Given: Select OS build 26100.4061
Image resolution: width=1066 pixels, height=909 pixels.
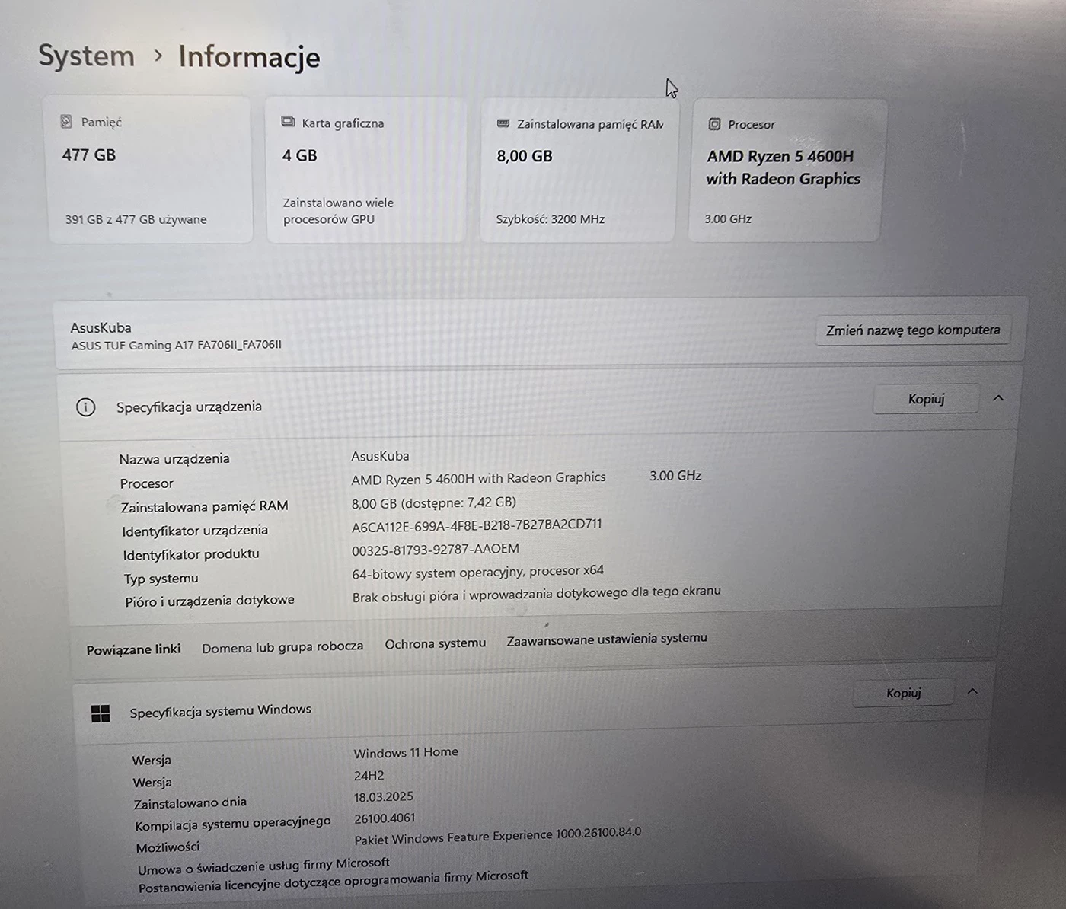Looking at the screenshot, I should coord(385,818).
